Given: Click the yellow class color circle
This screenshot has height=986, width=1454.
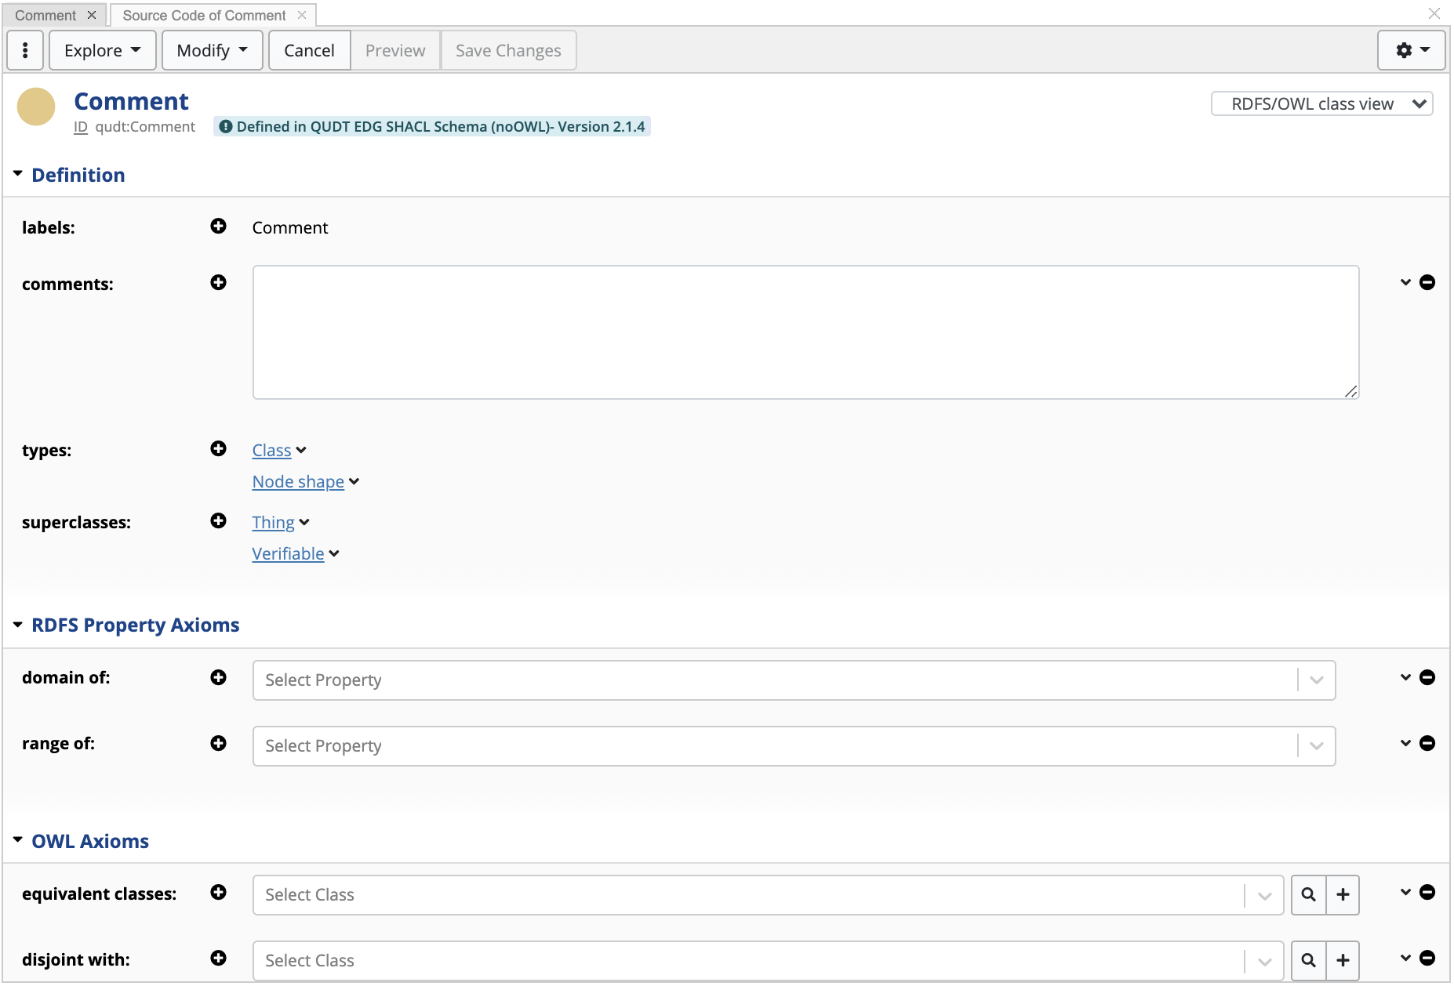Looking at the screenshot, I should pyautogui.click(x=35, y=107).
